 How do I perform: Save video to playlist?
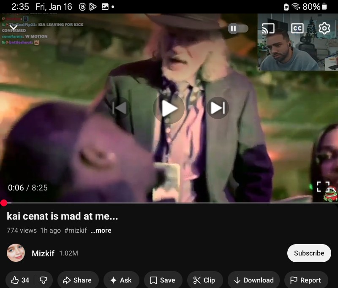tap(163, 280)
